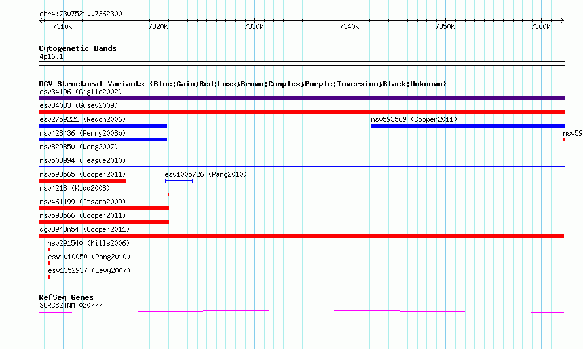This screenshot has width=583, height=349.
Task: Open the SORCS2|NM_020777 gene label
Action: tap(71, 306)
